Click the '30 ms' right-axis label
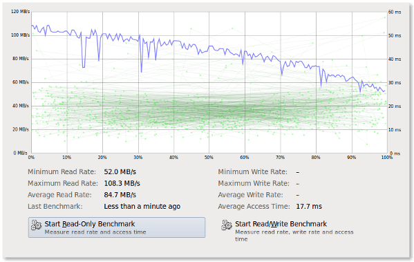Screen dimensions: 414x262 click(x=395, y=83)
